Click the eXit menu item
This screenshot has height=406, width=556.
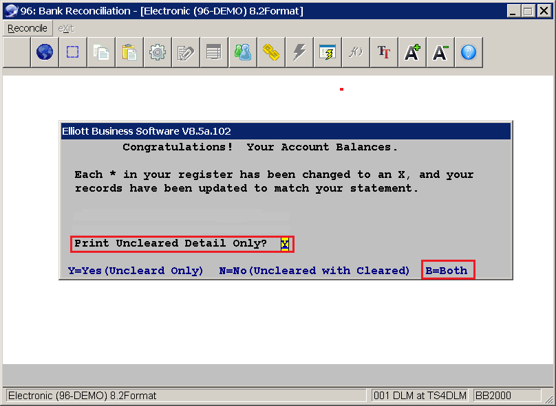tap(65, 28)
